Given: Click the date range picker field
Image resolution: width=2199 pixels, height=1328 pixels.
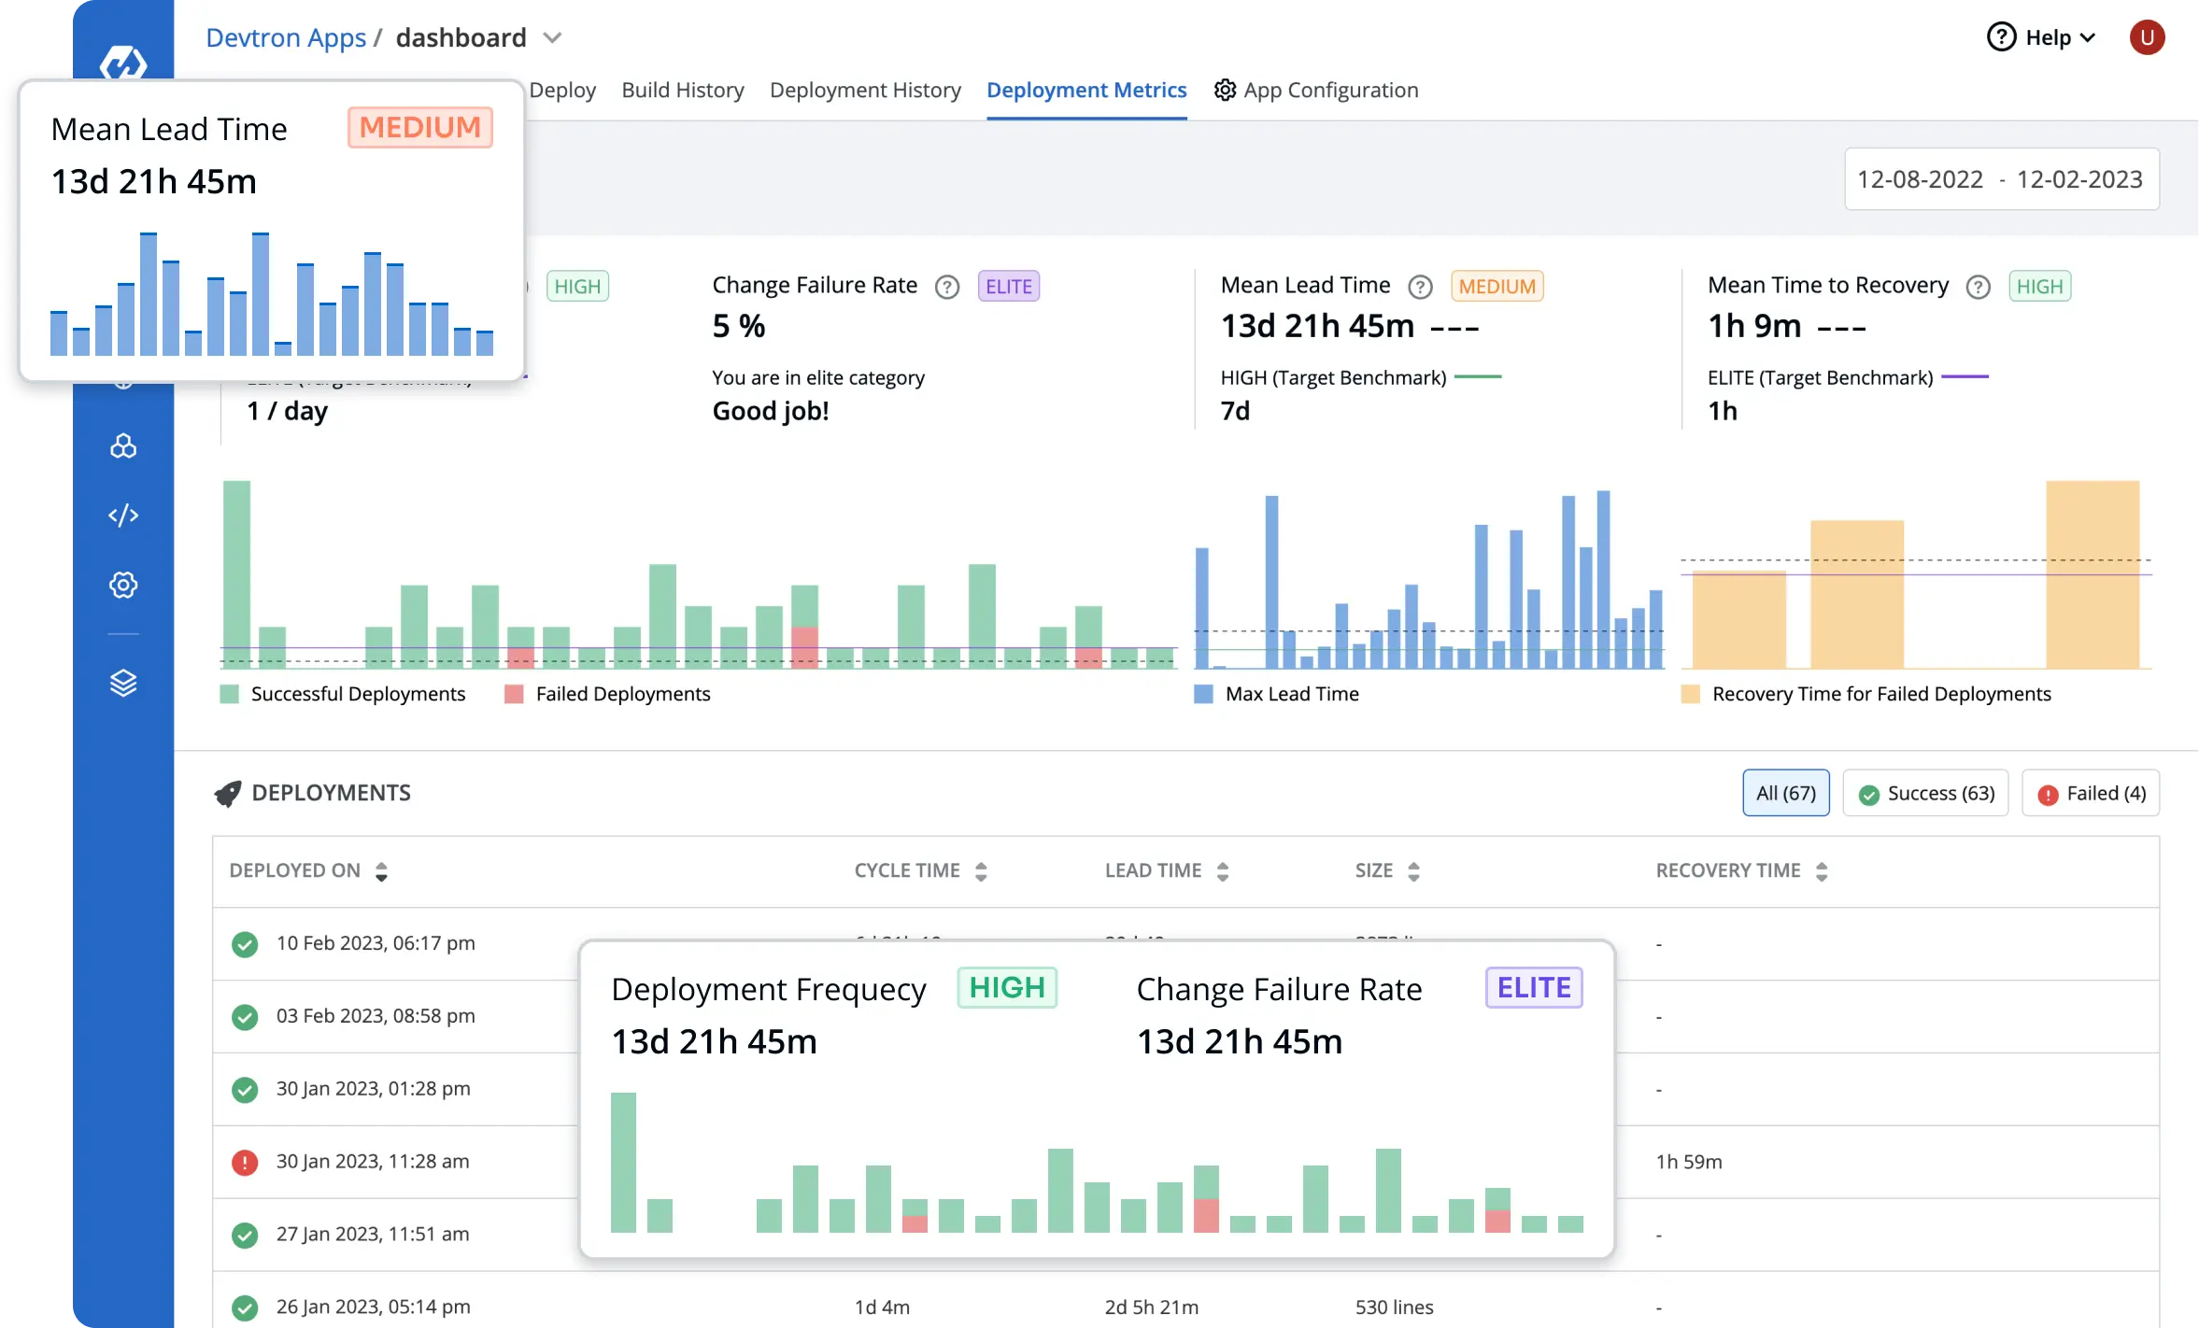Looking at the screenshot, I should point(2001,179).
